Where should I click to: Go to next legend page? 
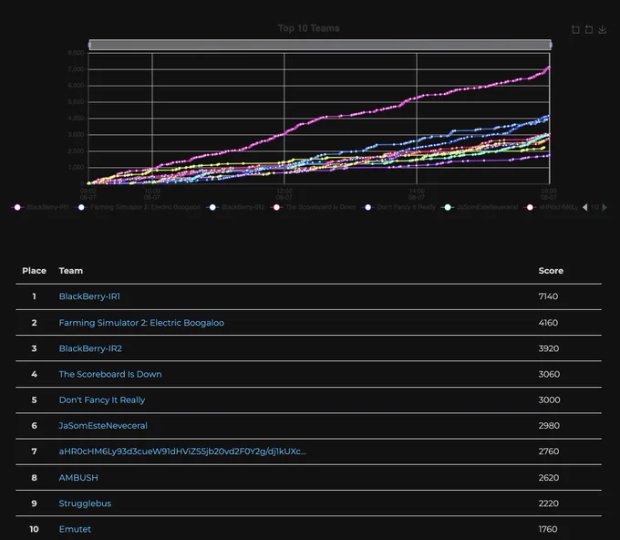tap(604, 207)
